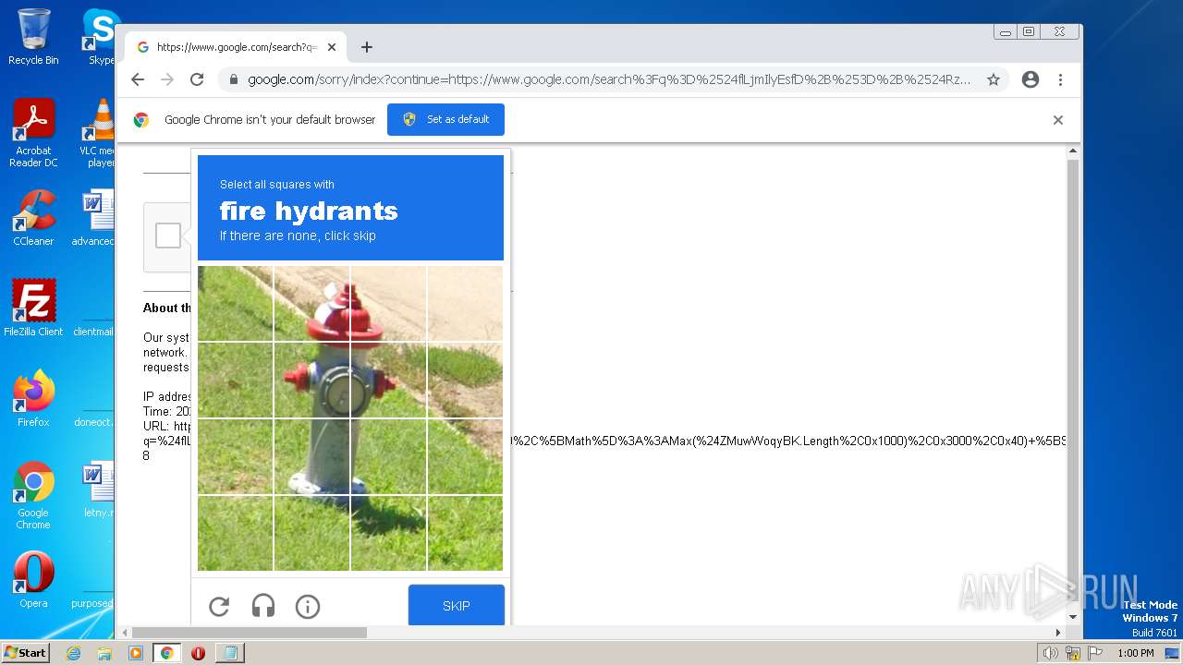This screenshot has width=1183, height=665.
Task: Go forward with Chrome forward arrow
Action: 167,79
